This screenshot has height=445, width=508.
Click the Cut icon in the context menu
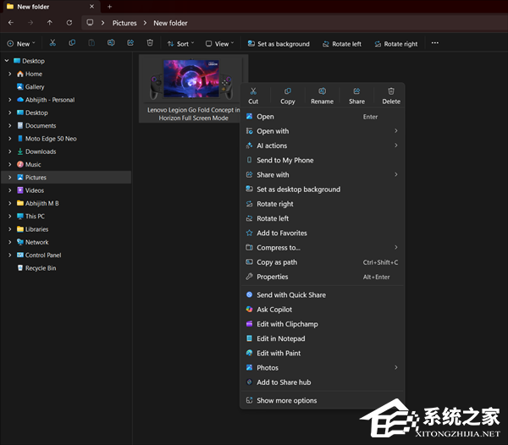pos(253,91)
